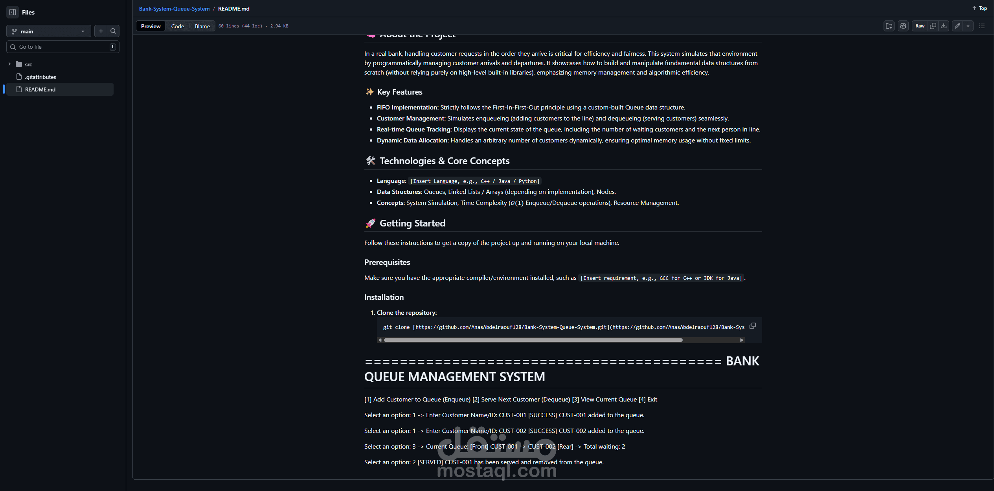994x491 pixels.
Task: Open Bank-System-Queue-System breadcrumb link
Action: point(174,9)
